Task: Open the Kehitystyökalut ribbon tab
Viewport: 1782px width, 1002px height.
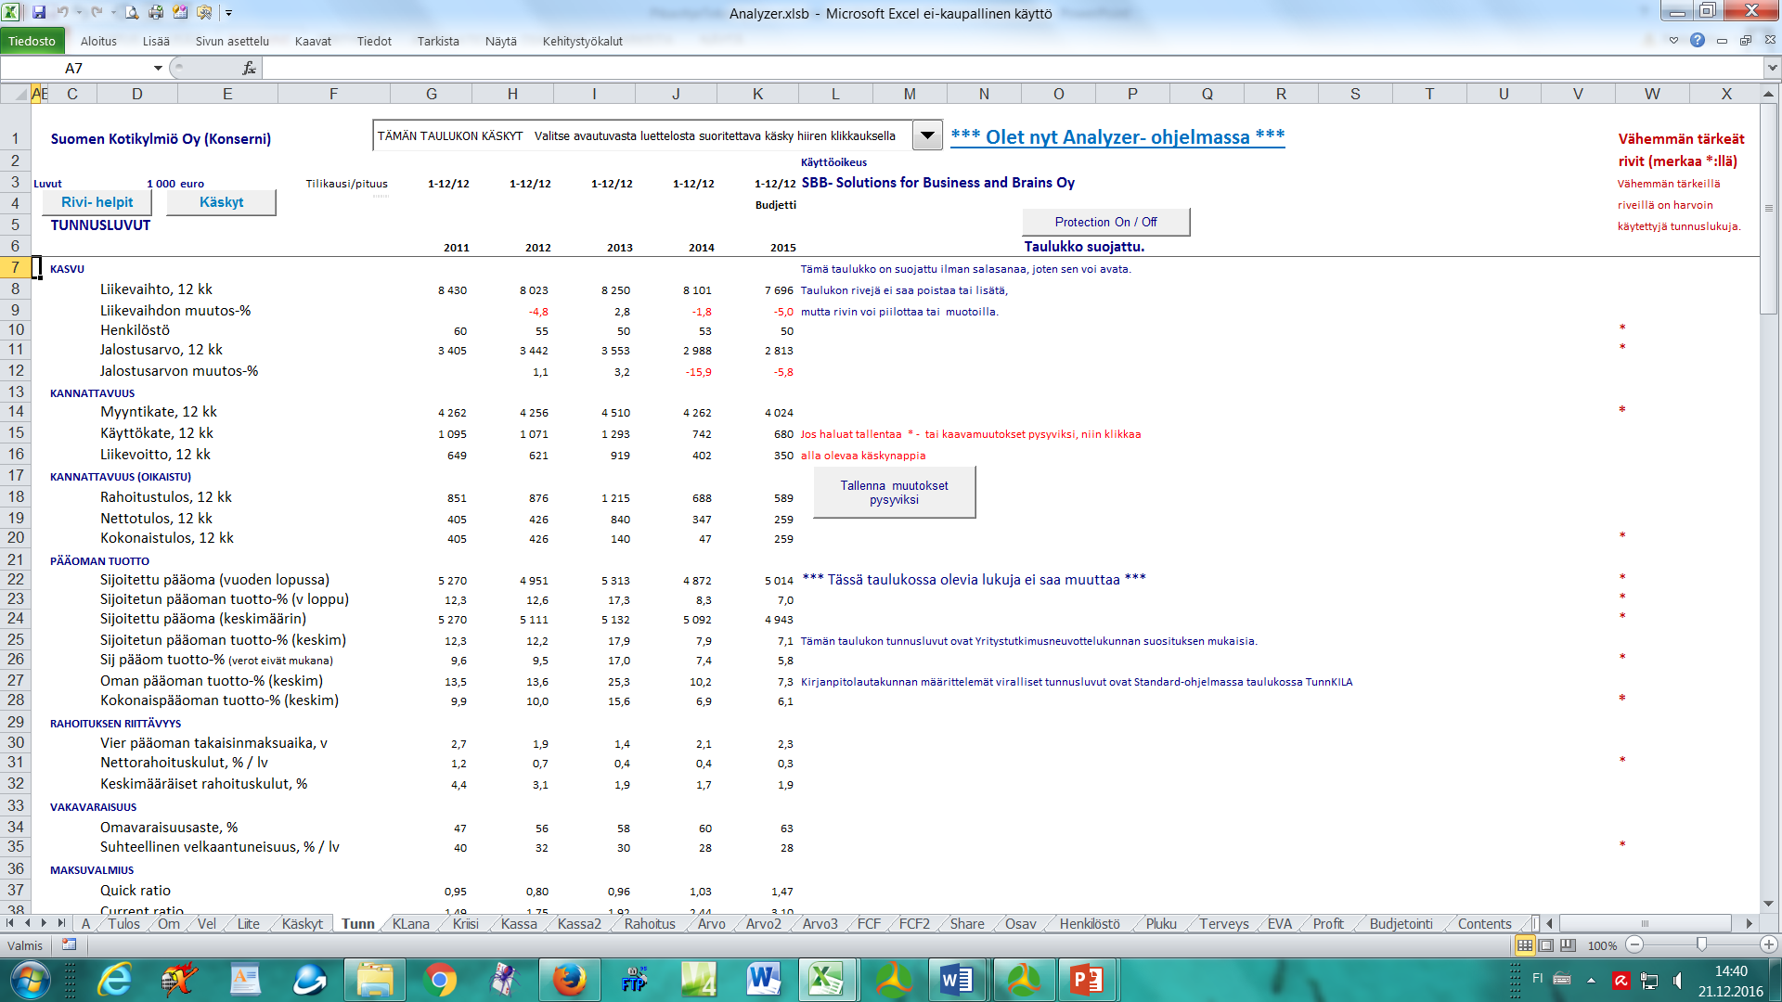Action: [x=583, y=41]
